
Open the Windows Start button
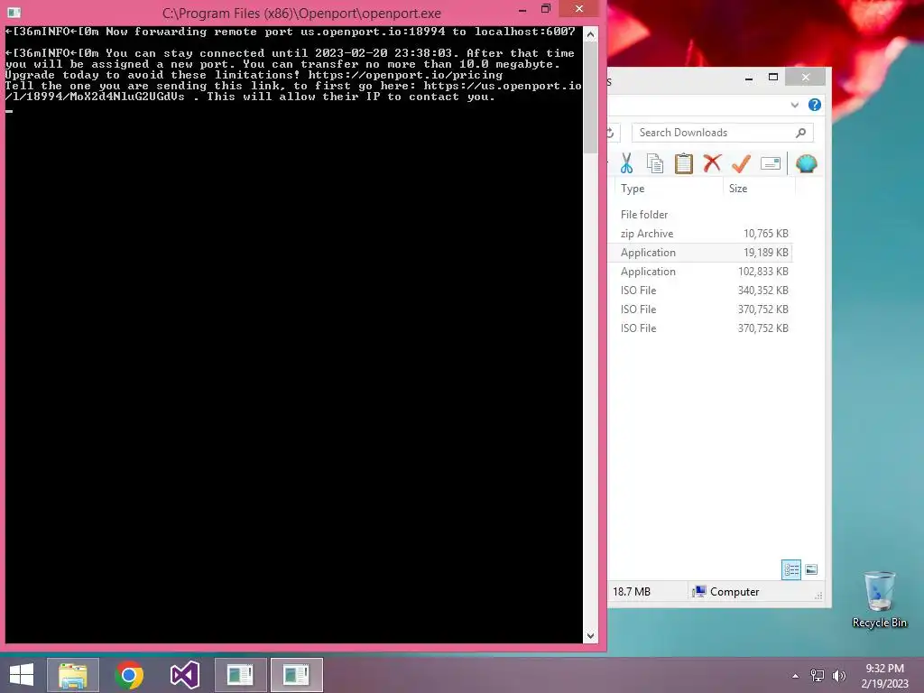click(x=22, y=675)
